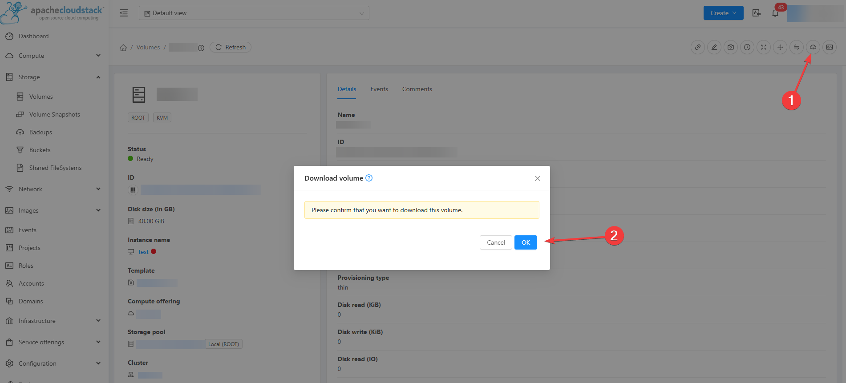Click the resize volume arrows icon
Screen dimensions: 846x383
(764, 47)
